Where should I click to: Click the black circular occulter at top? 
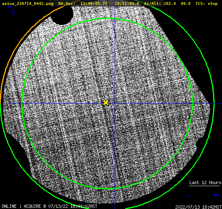coord(62,15)
